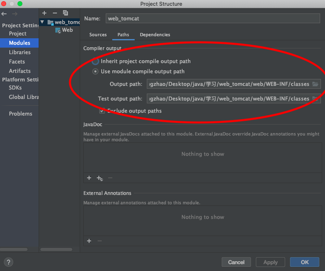
Task: Switch to the Sources tab
Action: pos(98,35)
